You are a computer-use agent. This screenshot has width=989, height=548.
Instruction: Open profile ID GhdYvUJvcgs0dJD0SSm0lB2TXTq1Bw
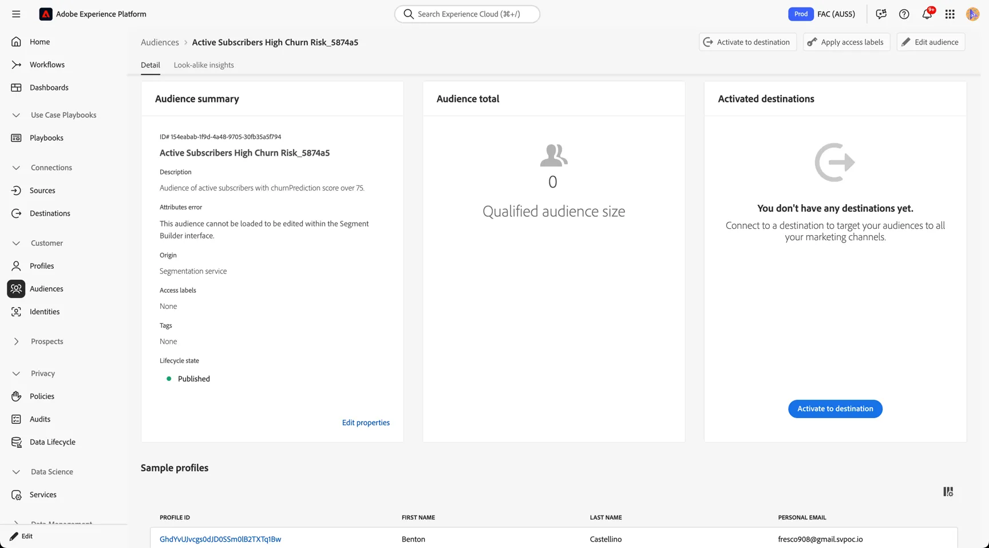pos(220,539)
